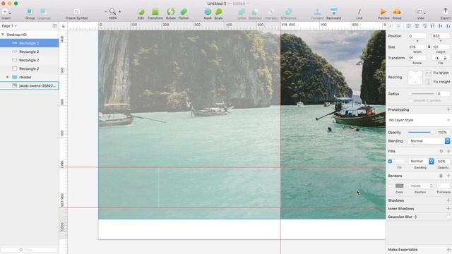Add a shadow with Shadows plus
Viewport: 452px width, 254px height.
[x=448, y=200]
